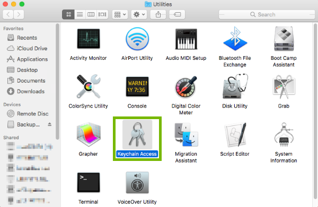Switch to list view
Image resolution: width=318 pixels, height=207 pixels.
click(79, 15)
